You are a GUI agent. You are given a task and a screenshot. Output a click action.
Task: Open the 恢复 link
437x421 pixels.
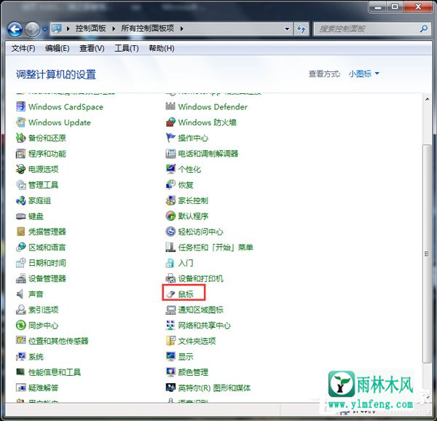(x=186, y=185)
